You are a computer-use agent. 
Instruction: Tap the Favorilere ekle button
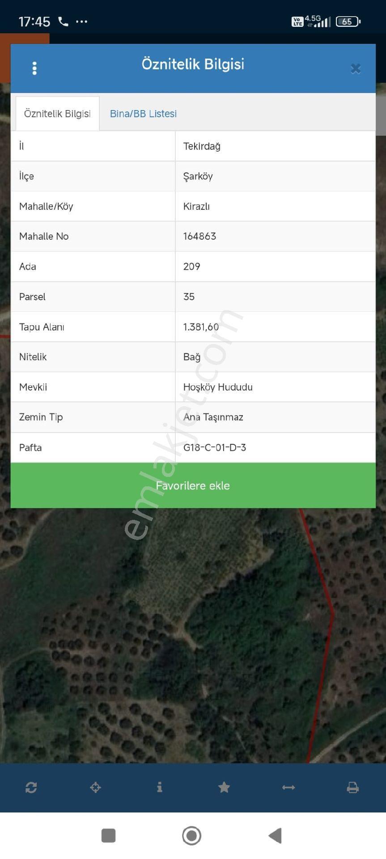pos(193,485)
